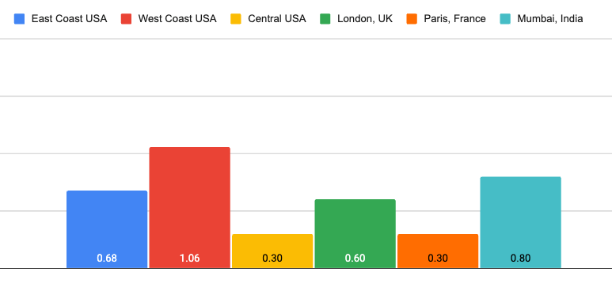
Task: Click the orange bar valued 0.30
Action: [438, 251]
